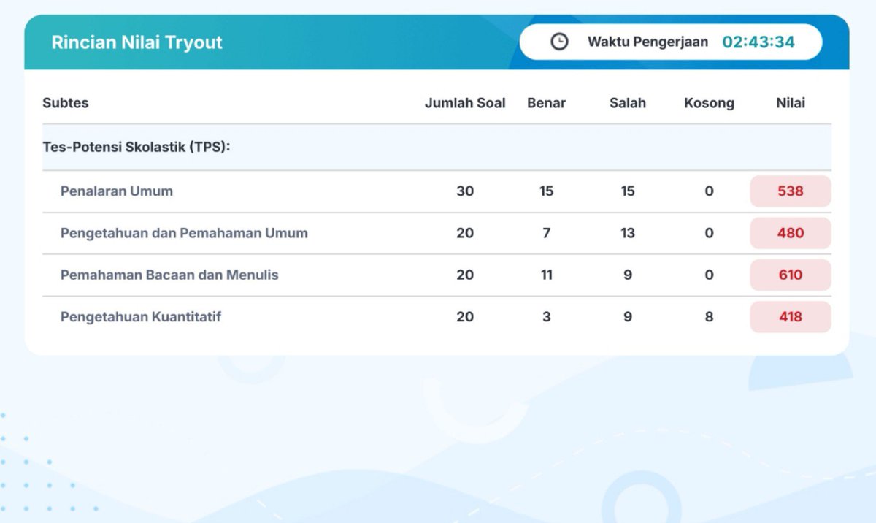876x523 pixels.
Task: Click Salah value 9 for Pemahaman Bacaan dan Menulis
Action: click(x=628, y=275)
